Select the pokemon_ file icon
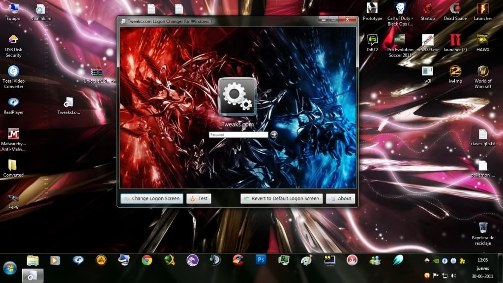Image resolution: width=503 pixels, height=283 pixels. click(x=483, y=169)
